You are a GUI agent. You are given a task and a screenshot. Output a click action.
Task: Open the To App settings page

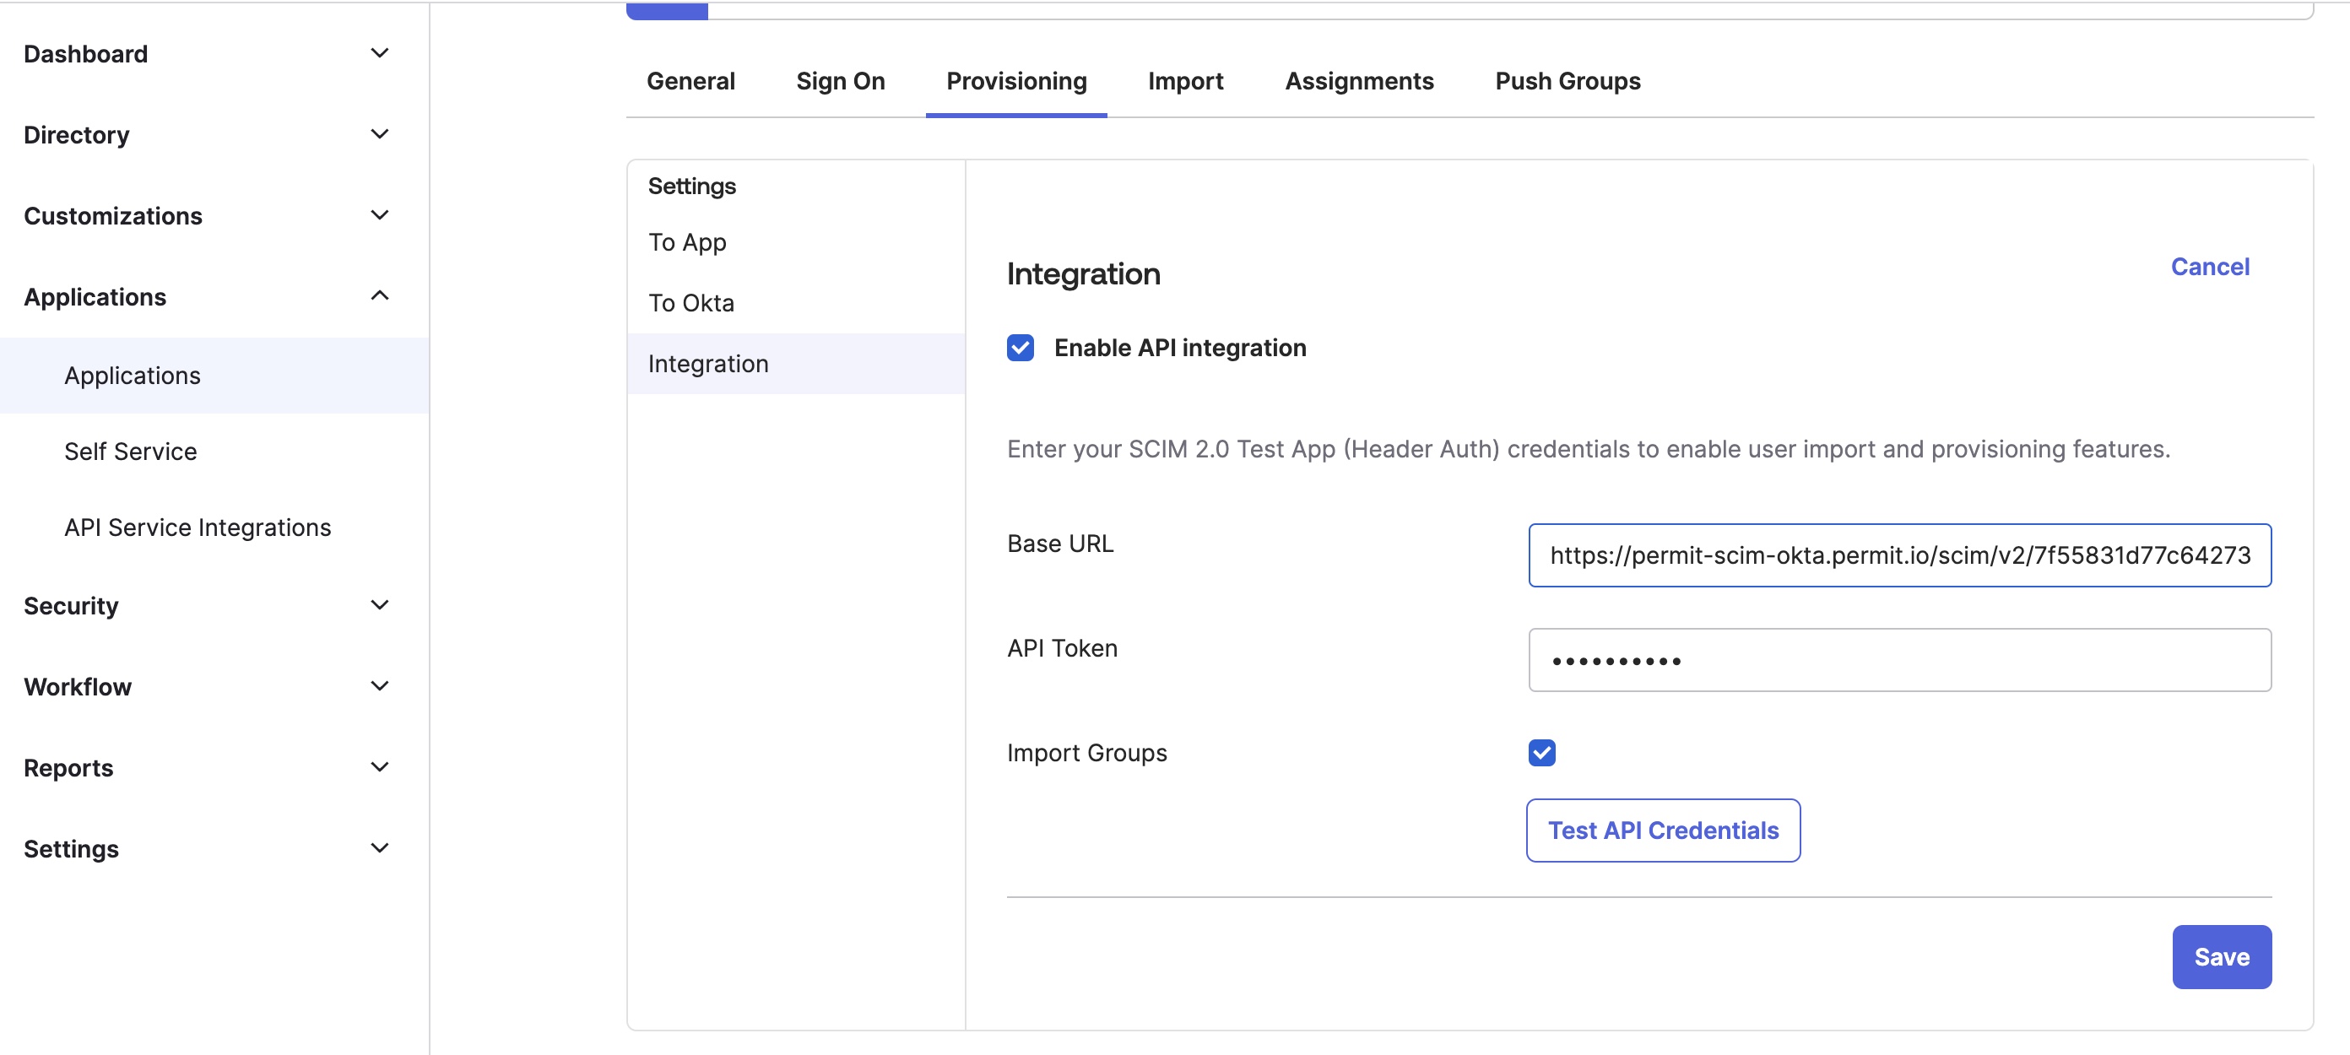(x=687, y=241)
